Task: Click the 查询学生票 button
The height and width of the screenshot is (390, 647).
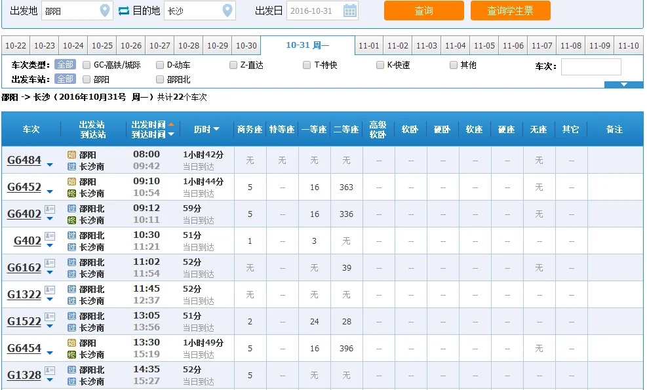Action: [511, 10]
